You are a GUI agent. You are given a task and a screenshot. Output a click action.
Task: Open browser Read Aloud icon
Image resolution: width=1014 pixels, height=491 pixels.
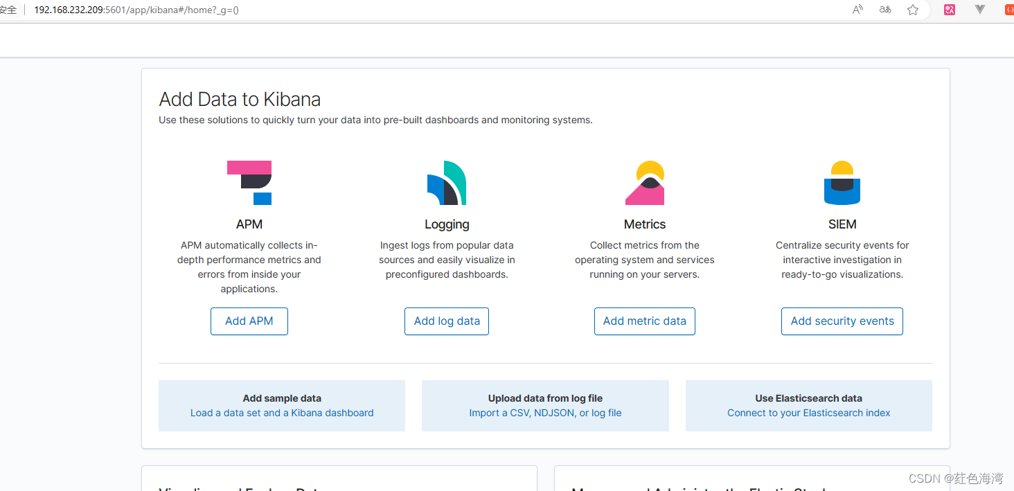(857, 10)
